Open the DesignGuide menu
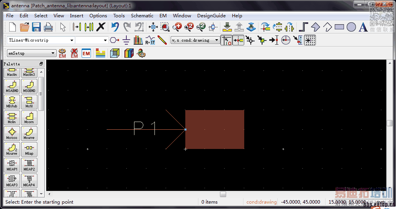 click(211, 16)
